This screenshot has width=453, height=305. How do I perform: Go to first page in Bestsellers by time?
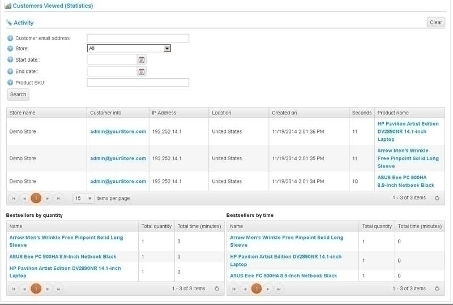tap(234, 289)
